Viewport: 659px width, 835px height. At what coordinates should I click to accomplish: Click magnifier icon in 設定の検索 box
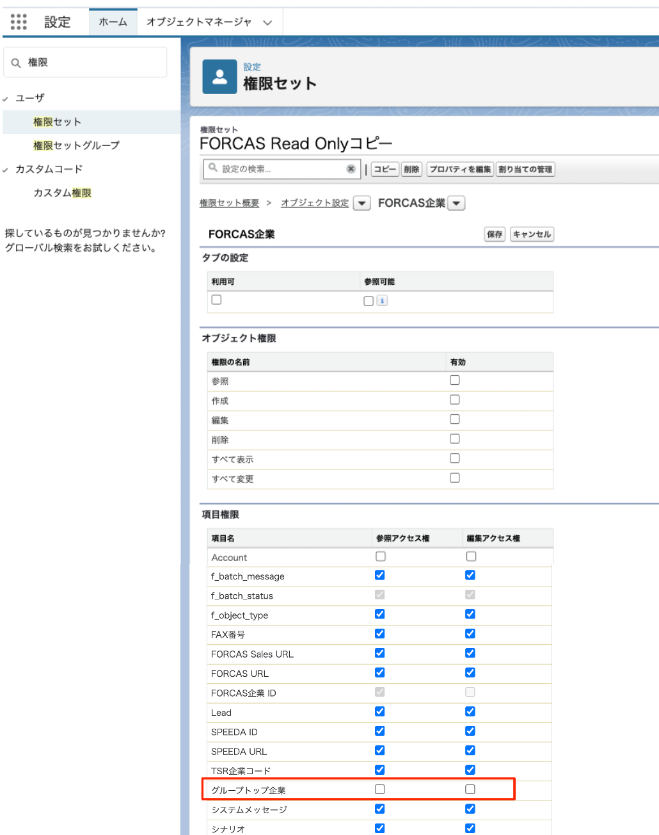pyautogui.click(x=213, y=168)
